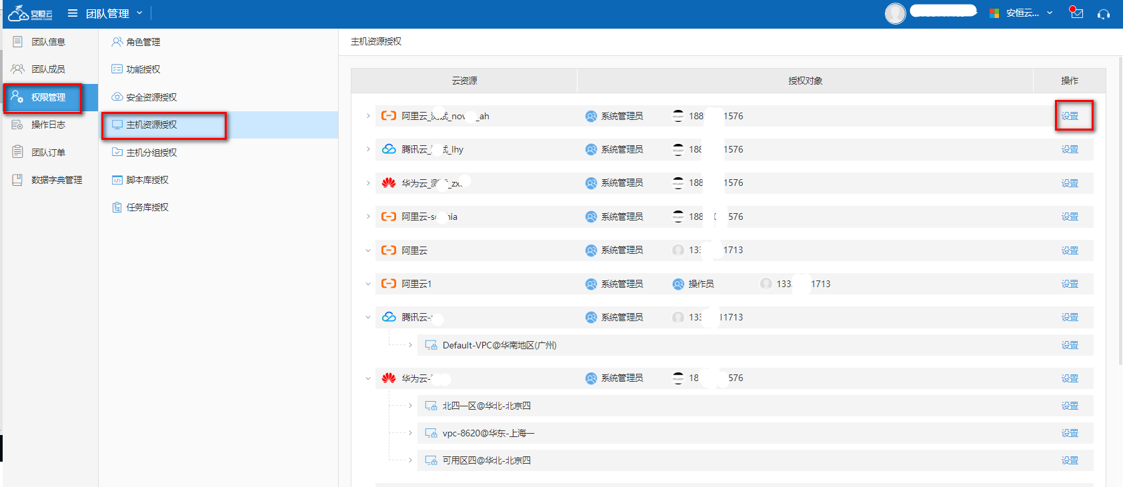The height and width of the screenshot is (487, 1123).
Task: Click the 操作 column header
Action: [1070, 81]
